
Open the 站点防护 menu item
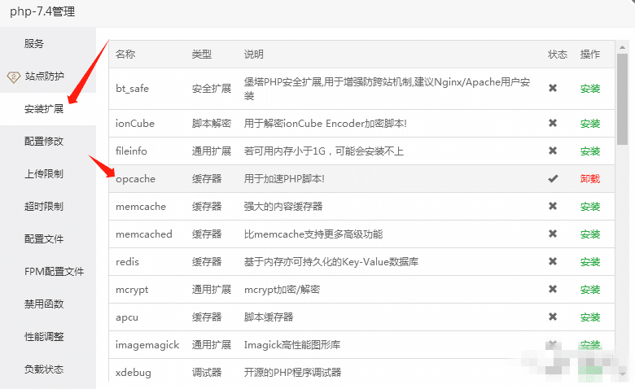[44, 76]
